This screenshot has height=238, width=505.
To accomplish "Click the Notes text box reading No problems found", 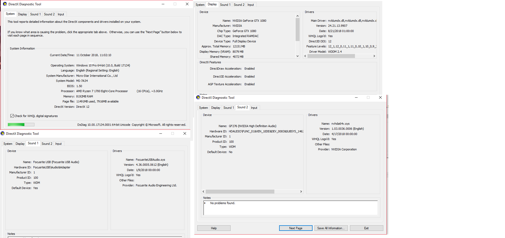I will (291, 208).
